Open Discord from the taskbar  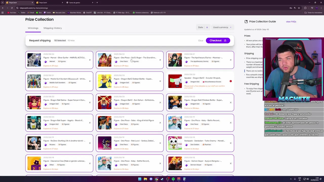[x=151, y=179]
